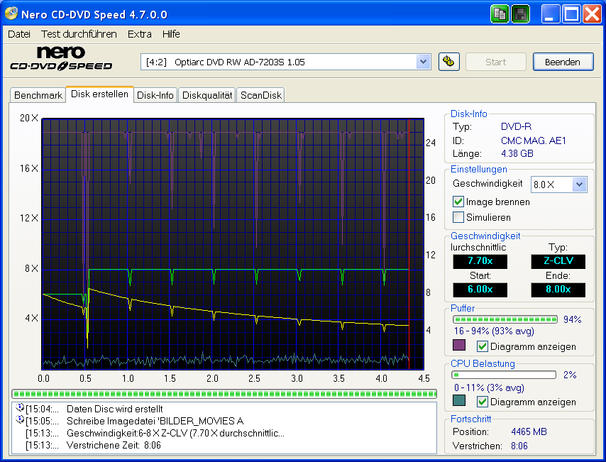Click the disabled Start button
This screenshot has width=606, height=462.
[x=495, y=62]
